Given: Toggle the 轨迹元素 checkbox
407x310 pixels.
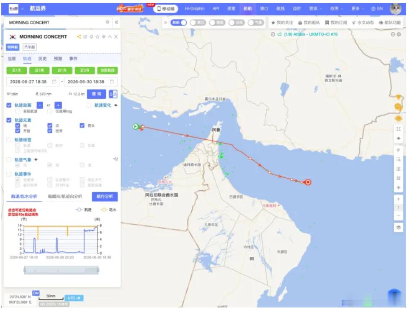Looking at the screenshot, I should [x=9, y=120].
